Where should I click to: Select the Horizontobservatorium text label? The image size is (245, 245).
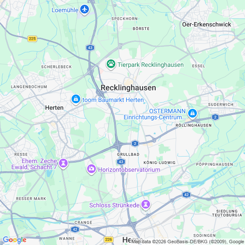click(129, 170)
